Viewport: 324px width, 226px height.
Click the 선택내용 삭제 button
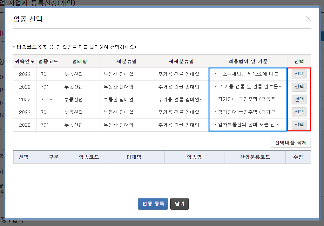290,143
